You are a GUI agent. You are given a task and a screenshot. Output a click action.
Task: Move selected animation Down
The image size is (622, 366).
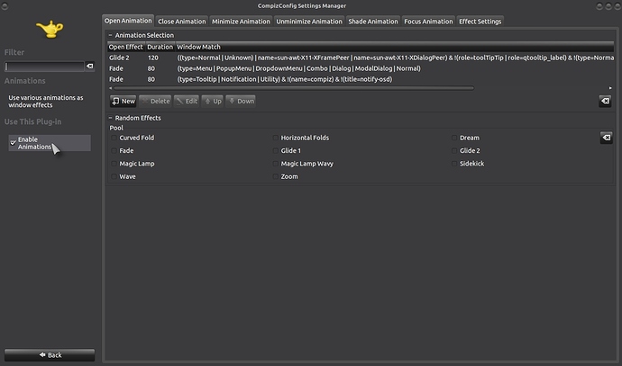point(242,102)
